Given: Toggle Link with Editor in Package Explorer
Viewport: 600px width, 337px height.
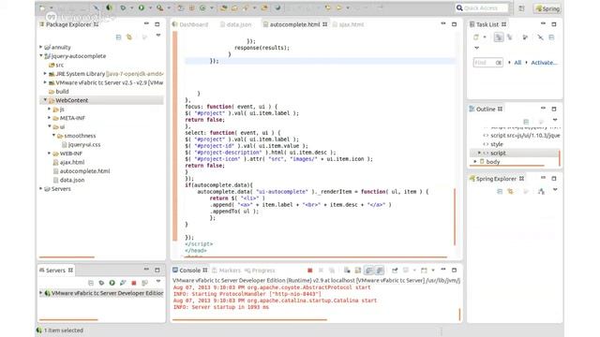Looking at the screenshot, I should 129,37.
